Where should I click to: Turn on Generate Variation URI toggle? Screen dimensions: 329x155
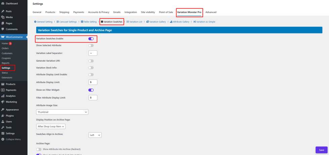click(91, 61)
